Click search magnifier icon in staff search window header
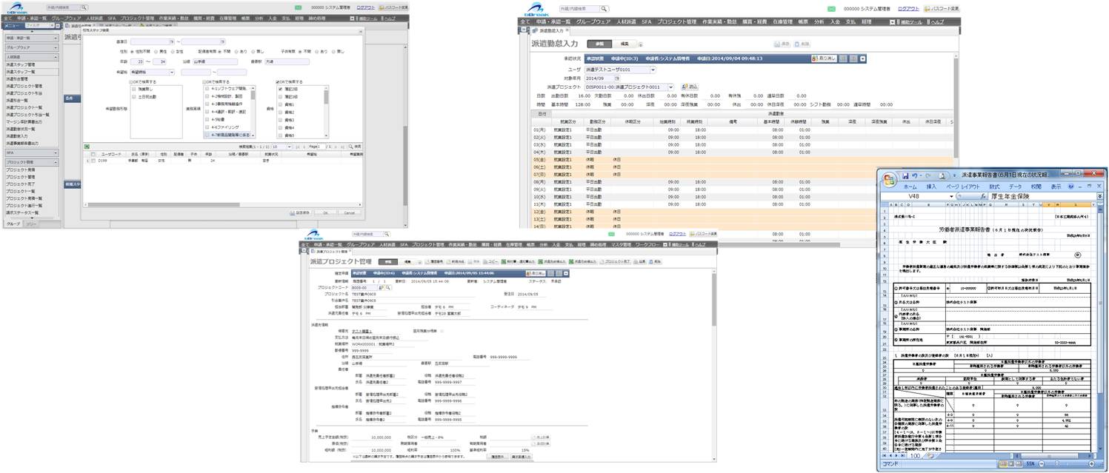Image resolution: width=1109 pixels, height=473 pixels. pos(84,7)
